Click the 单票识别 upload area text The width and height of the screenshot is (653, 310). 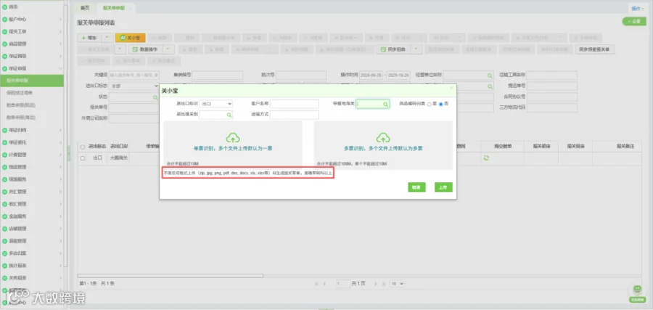233,148
